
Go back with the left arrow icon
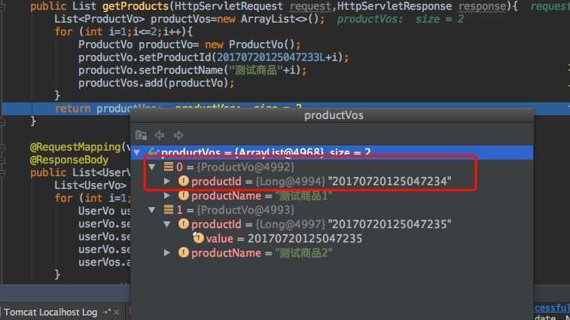coord(160,136)
